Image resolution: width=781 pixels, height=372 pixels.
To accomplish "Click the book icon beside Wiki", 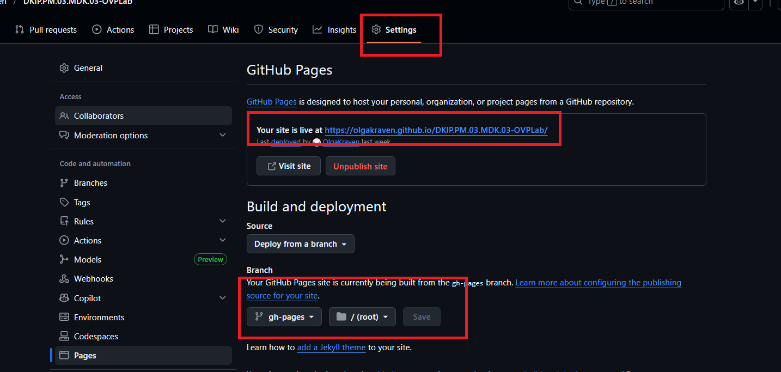I will point(213,30).
